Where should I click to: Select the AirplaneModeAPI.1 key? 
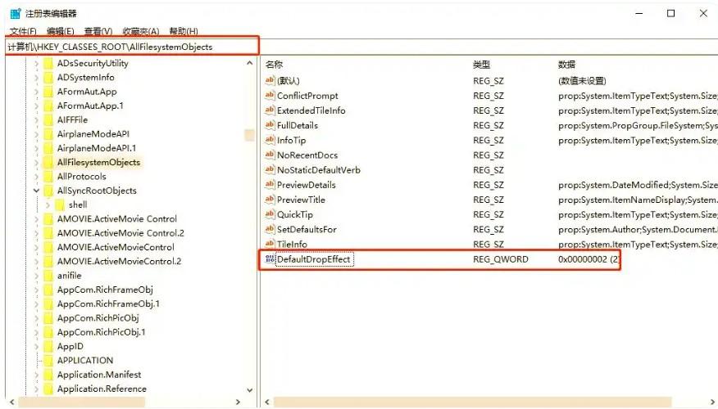click(96, 148)
